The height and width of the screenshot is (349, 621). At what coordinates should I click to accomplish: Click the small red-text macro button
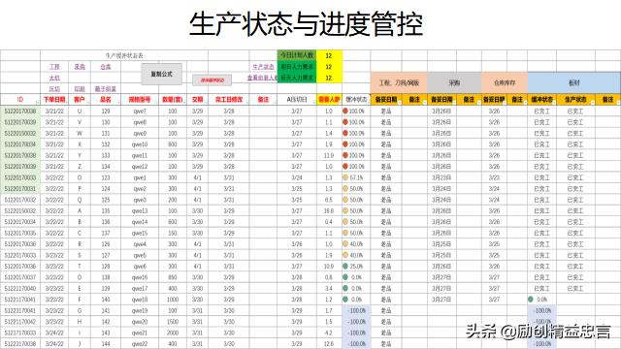[212, 80]
